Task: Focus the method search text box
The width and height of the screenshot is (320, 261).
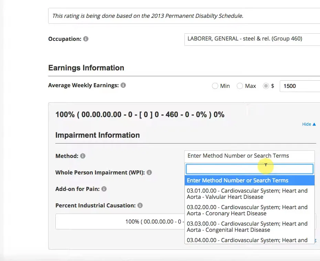Action: [249, 169]
